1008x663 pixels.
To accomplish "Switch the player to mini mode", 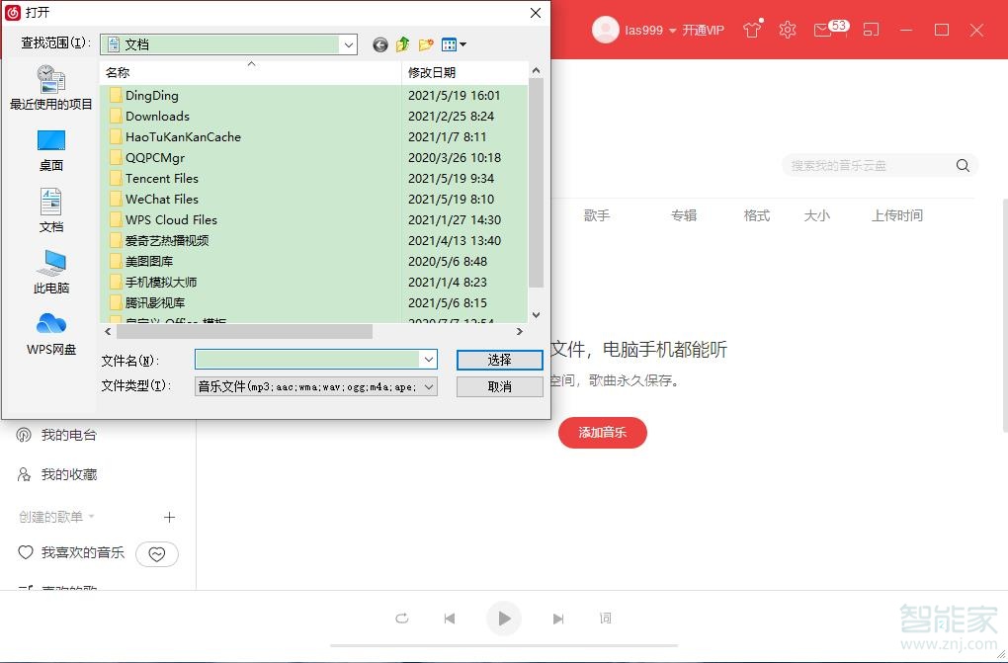I will click(871, 30).
